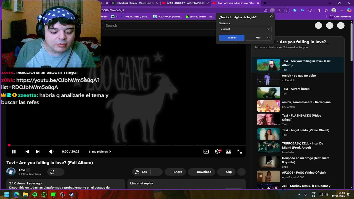Open the Kick app on the taskbar
354x199 pixels.
point(53,195)
